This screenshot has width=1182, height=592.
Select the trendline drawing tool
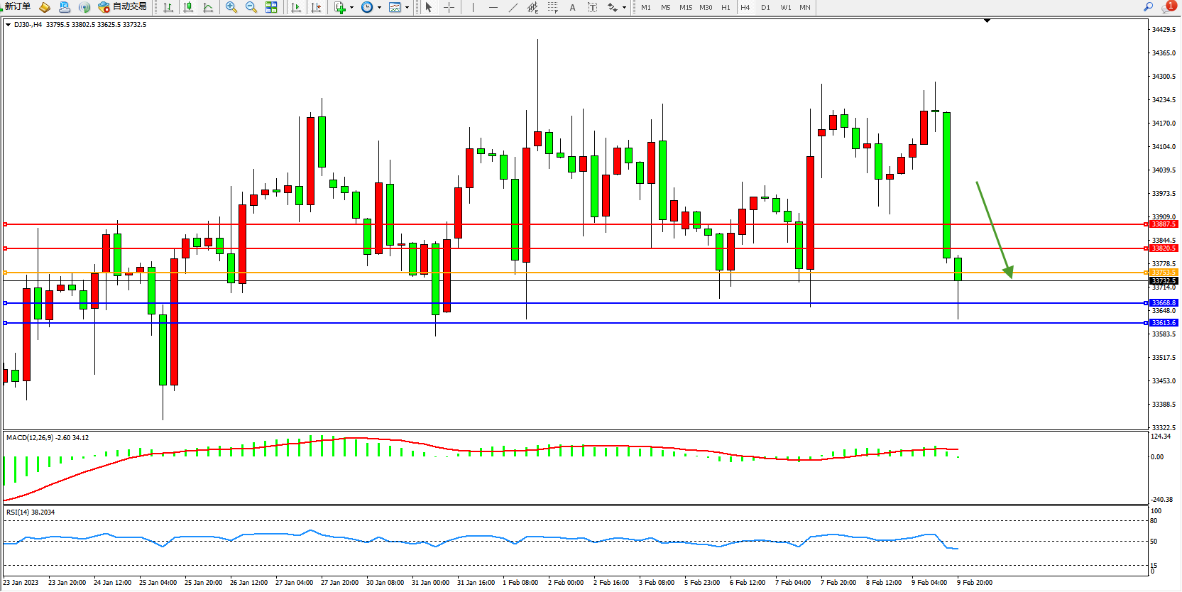[x=513, y=7]
